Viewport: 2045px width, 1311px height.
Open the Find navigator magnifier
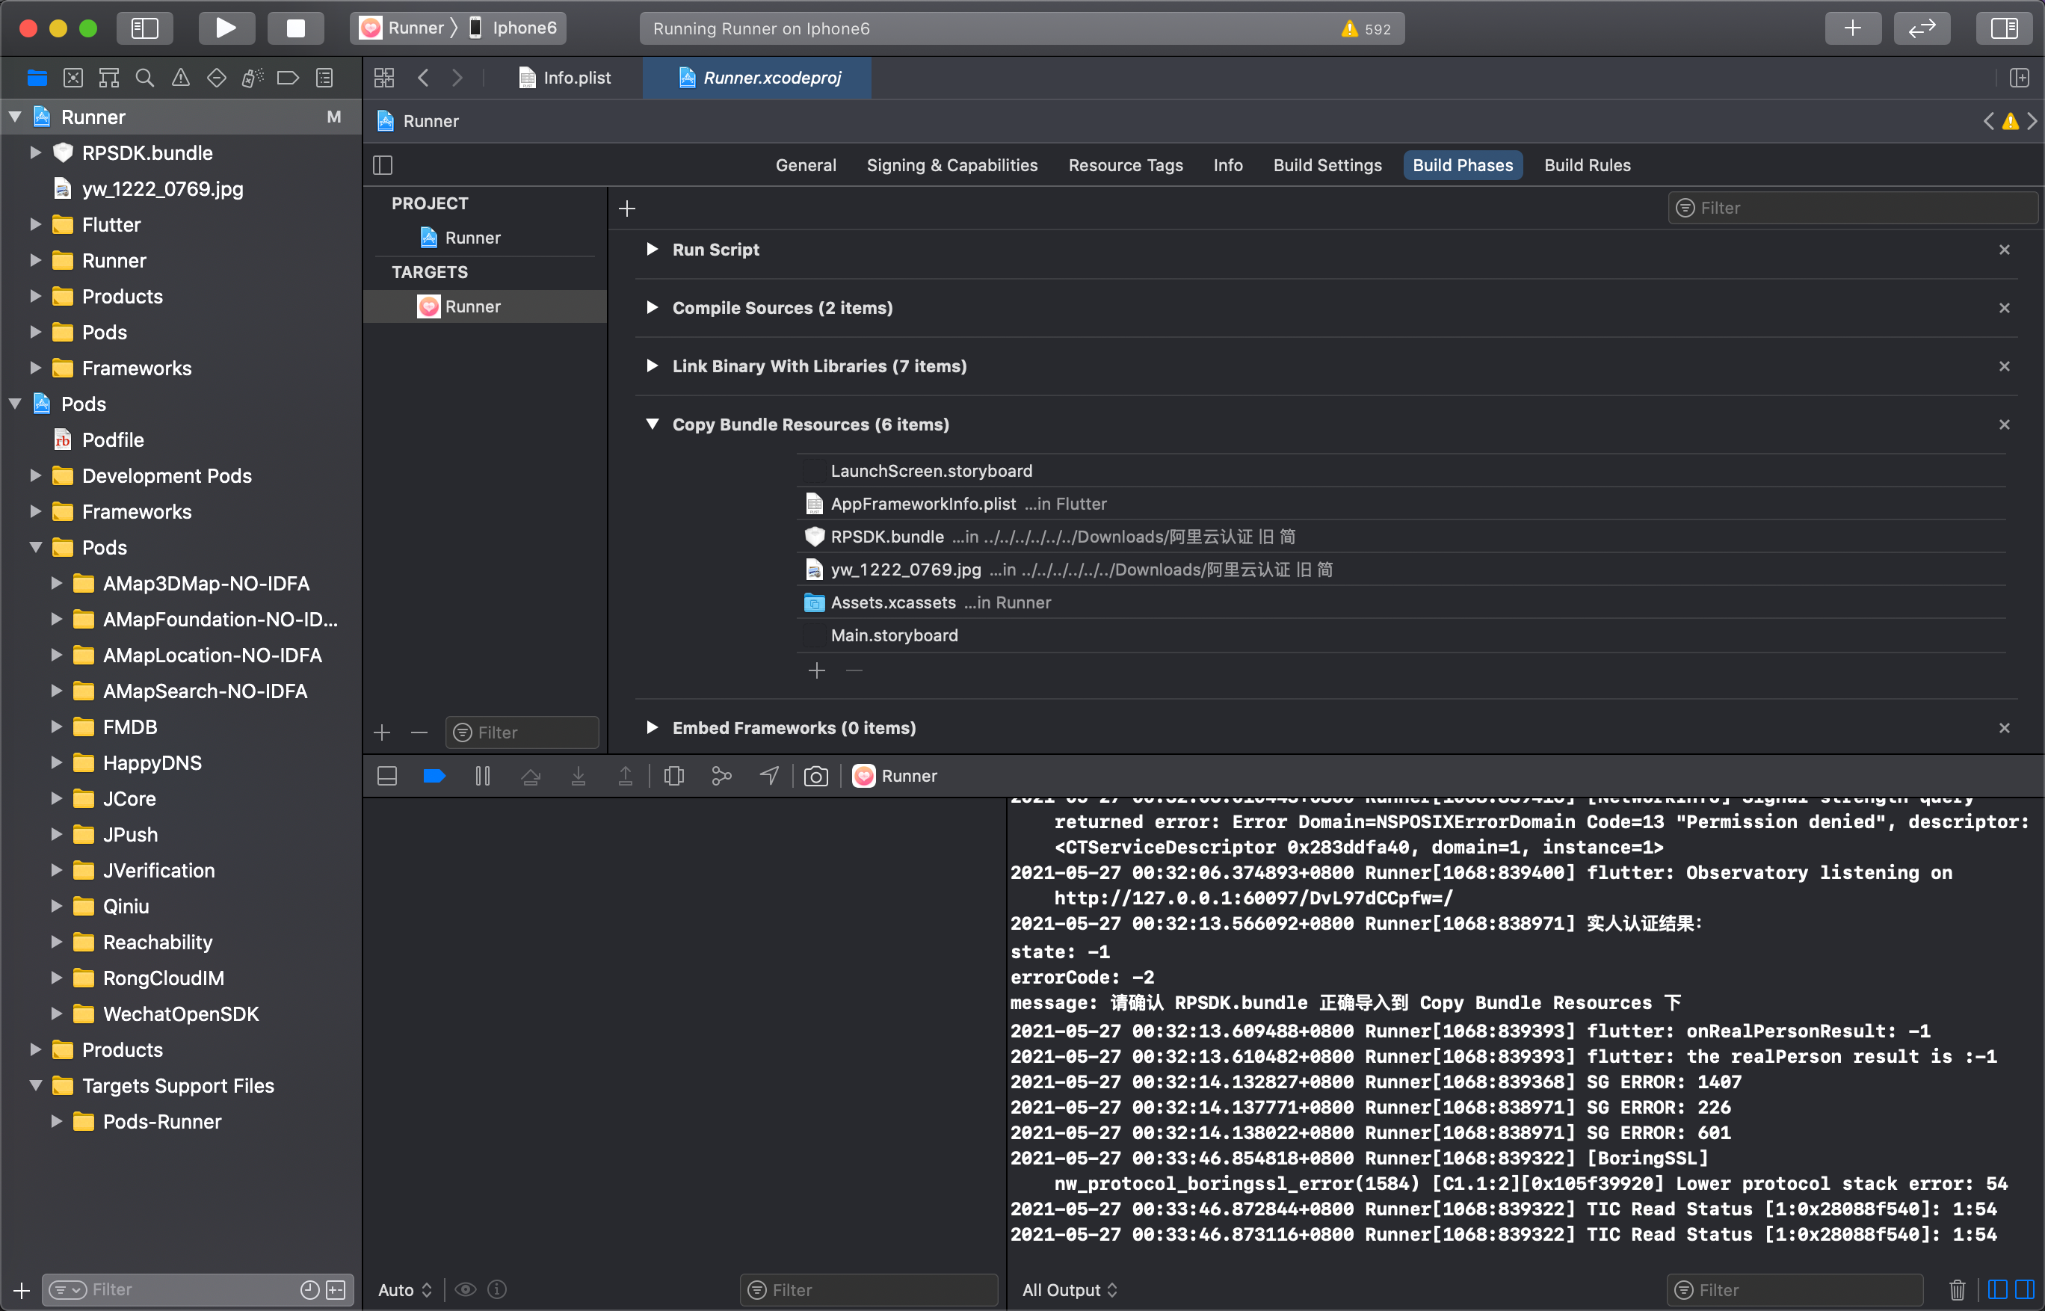tap(145, 78)
